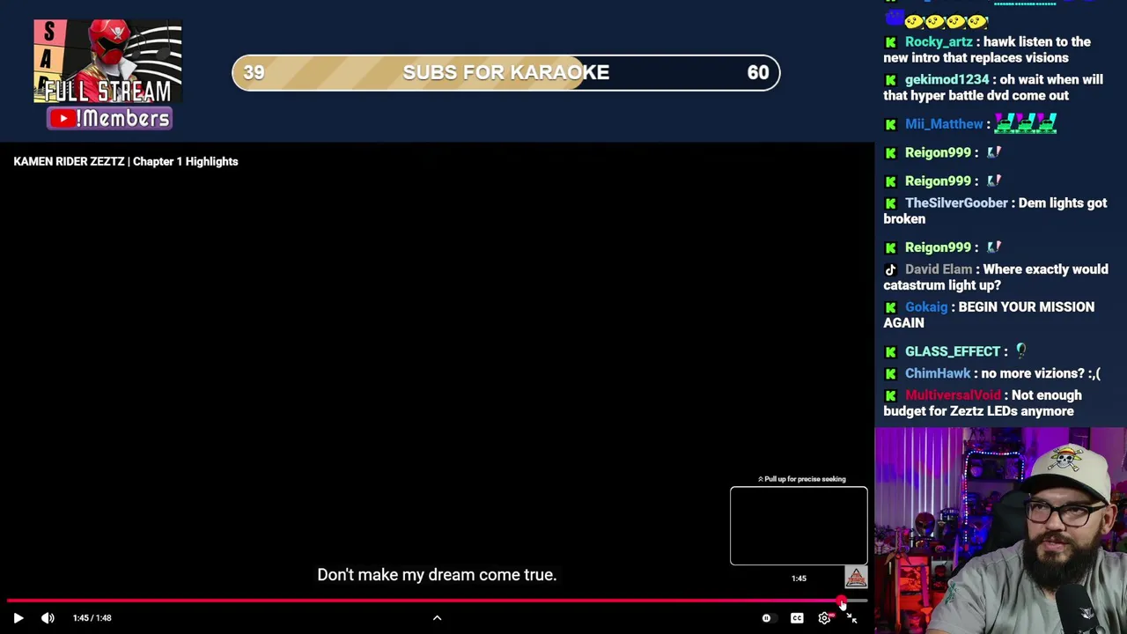Click Kick icon beside Rocky_artz
1127x634 pixels.
click(890, 42)
